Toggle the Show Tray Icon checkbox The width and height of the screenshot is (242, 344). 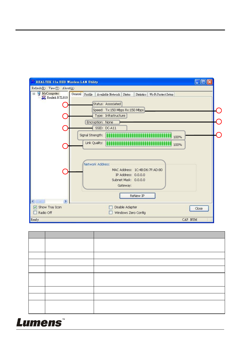coord(35,207)
